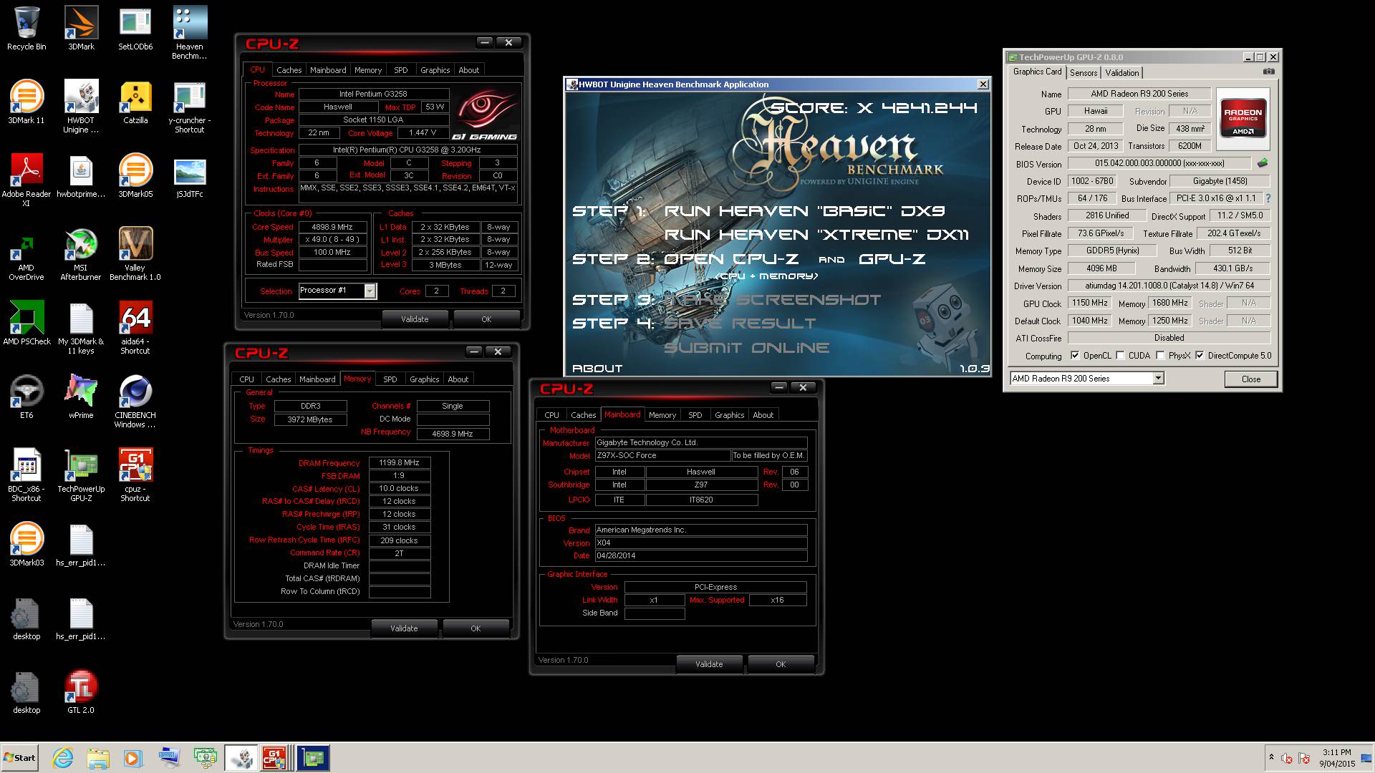
Task: Open AMD Radeon R9 200 Series GPU dropdown
Action: [x=1158, y=379]
